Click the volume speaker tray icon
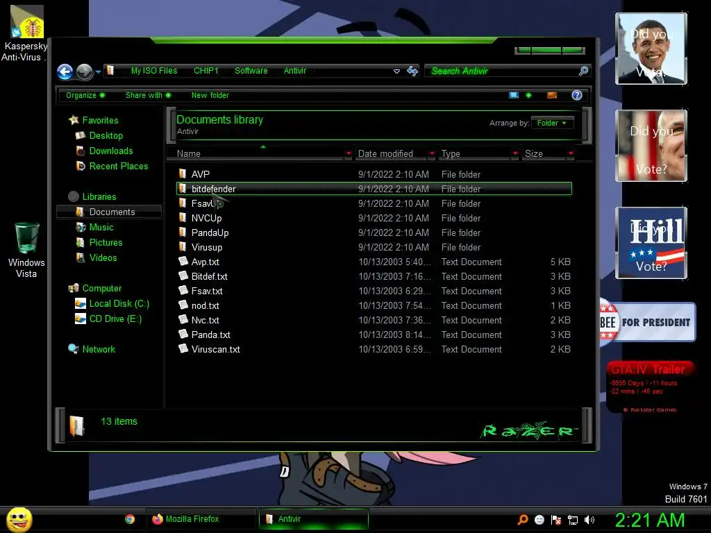 (x=589, y=520)
